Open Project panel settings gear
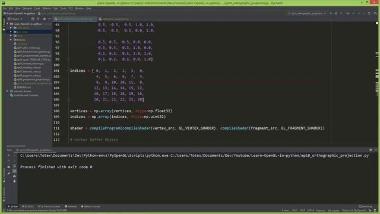 pyautogui.click(x=44, y=18)
